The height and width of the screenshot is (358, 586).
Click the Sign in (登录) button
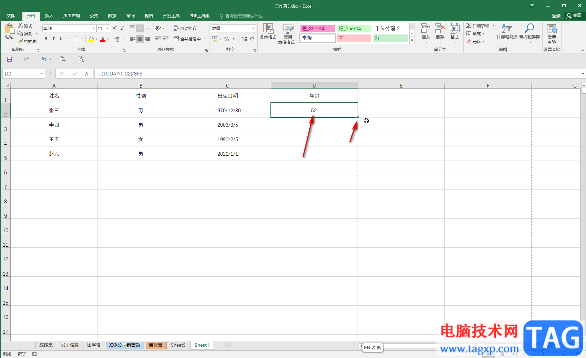coord(556,16)
